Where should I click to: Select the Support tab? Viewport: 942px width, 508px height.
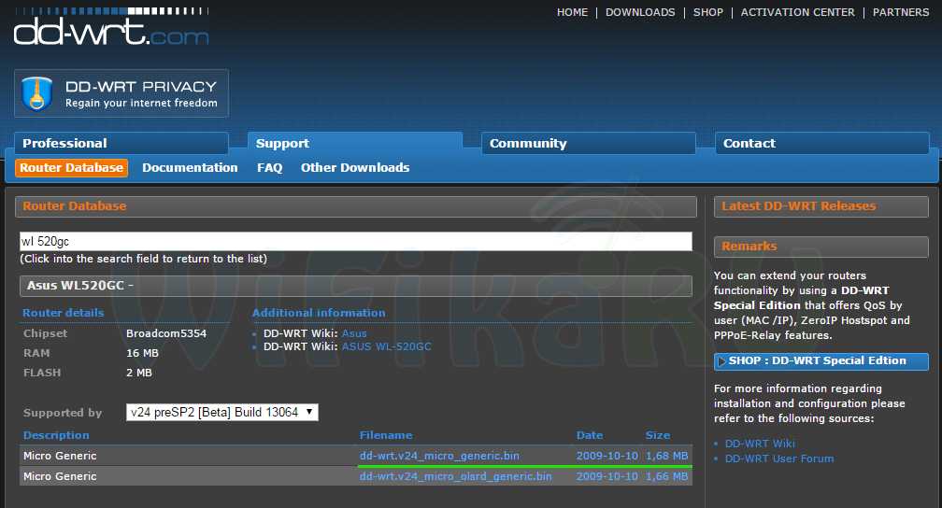(354, 144)
